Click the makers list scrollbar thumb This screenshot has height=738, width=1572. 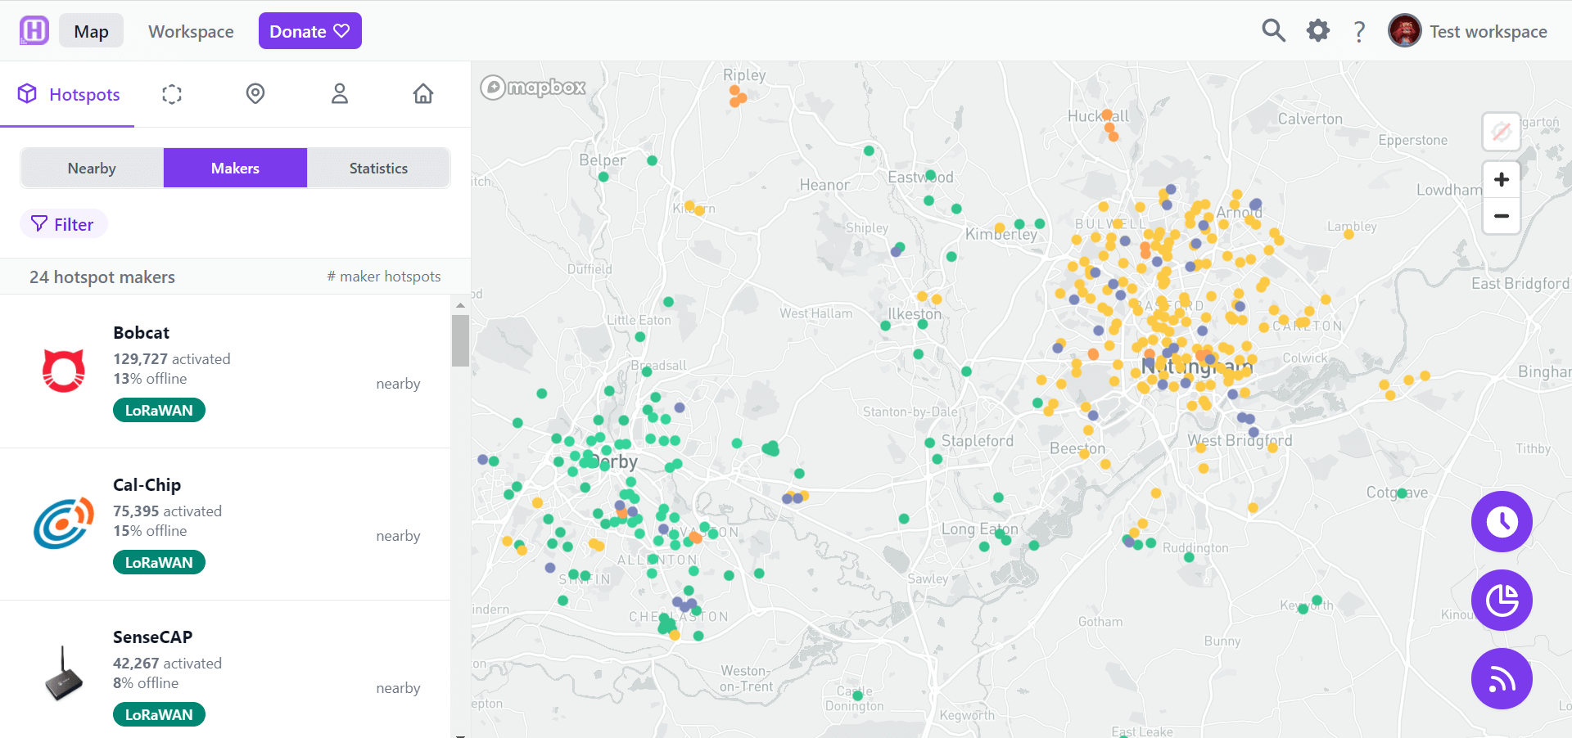460,340
